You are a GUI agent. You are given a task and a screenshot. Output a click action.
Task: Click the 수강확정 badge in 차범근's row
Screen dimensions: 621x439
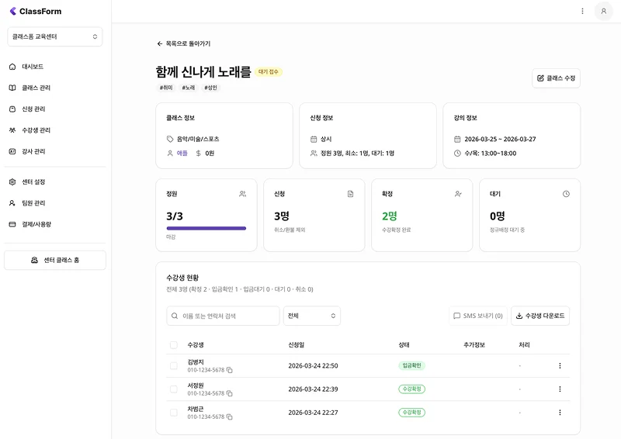pos(411,413)
